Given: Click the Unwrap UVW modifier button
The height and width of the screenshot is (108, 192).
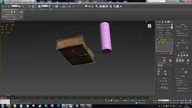Looking at the screenshot, I should coord(168,35).
